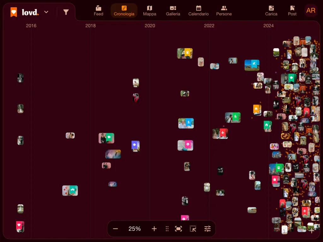Open the AR profile avatar
The image size is (323, 242).
pos(311,10)
